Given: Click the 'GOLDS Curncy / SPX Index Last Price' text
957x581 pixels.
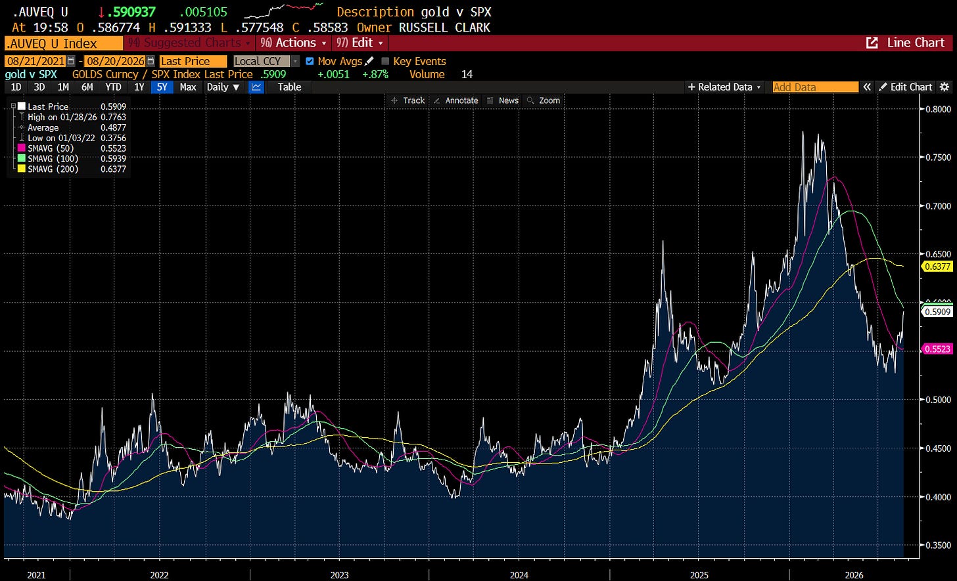Looking at the screenshot, I should click(x=162, y=74).
